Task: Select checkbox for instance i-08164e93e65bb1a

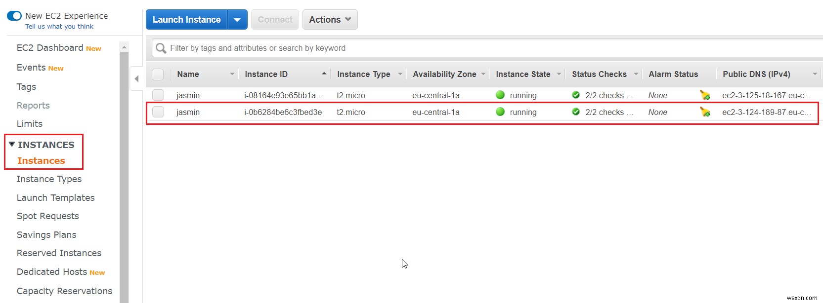Action: click(158, 95)
